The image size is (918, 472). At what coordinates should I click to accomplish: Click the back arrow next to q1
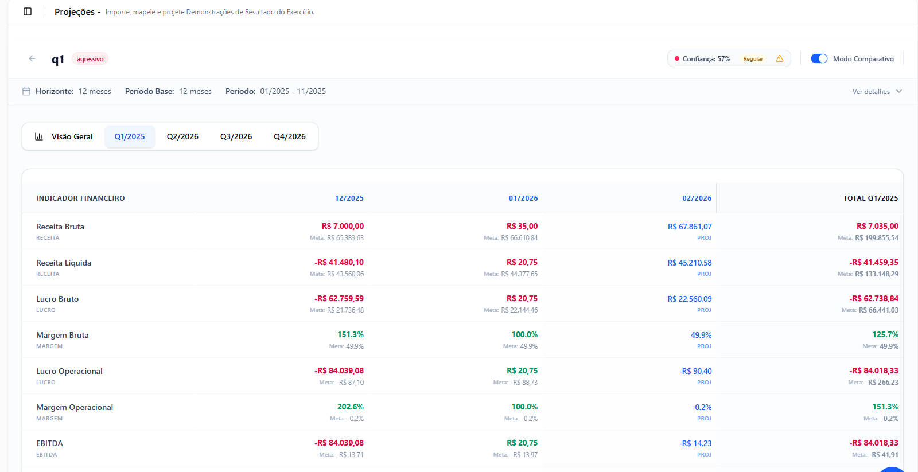point(32,58)
